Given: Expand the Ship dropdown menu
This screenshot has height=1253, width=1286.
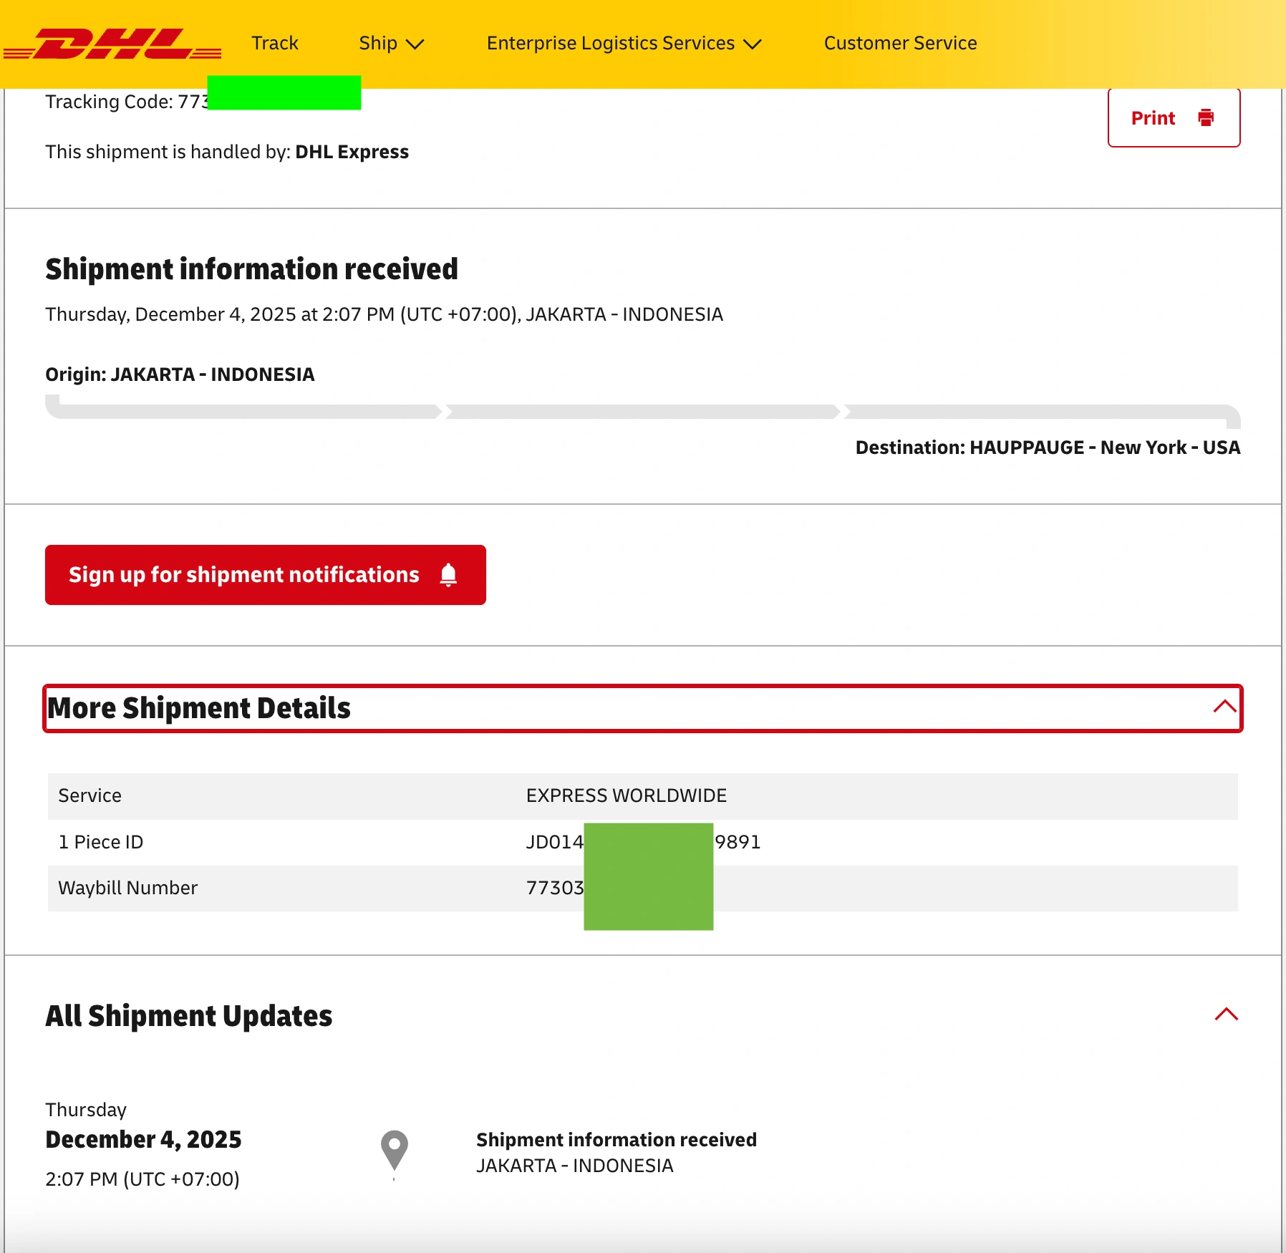Looking at the screenshot, I should pos(392,43).
